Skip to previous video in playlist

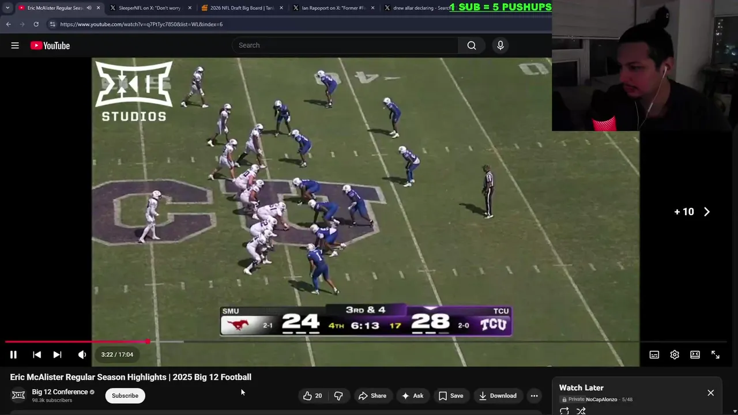click(37, 354)
